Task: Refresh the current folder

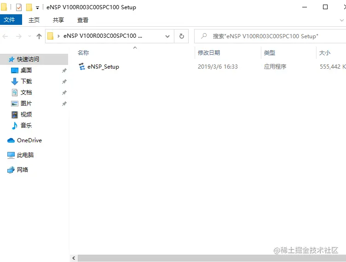Action: (181, 36)
